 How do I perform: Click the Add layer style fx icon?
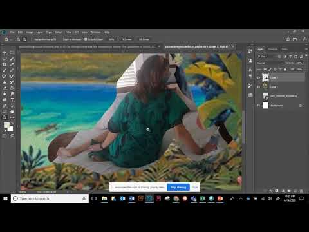(x=271, y=191)
